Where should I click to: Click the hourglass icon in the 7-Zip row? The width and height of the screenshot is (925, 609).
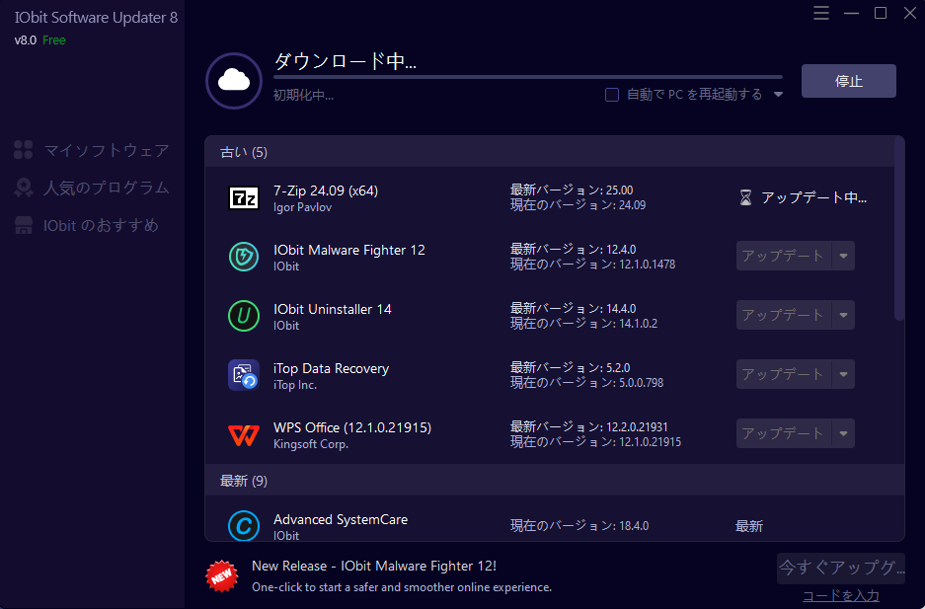[x=745, y=197]
